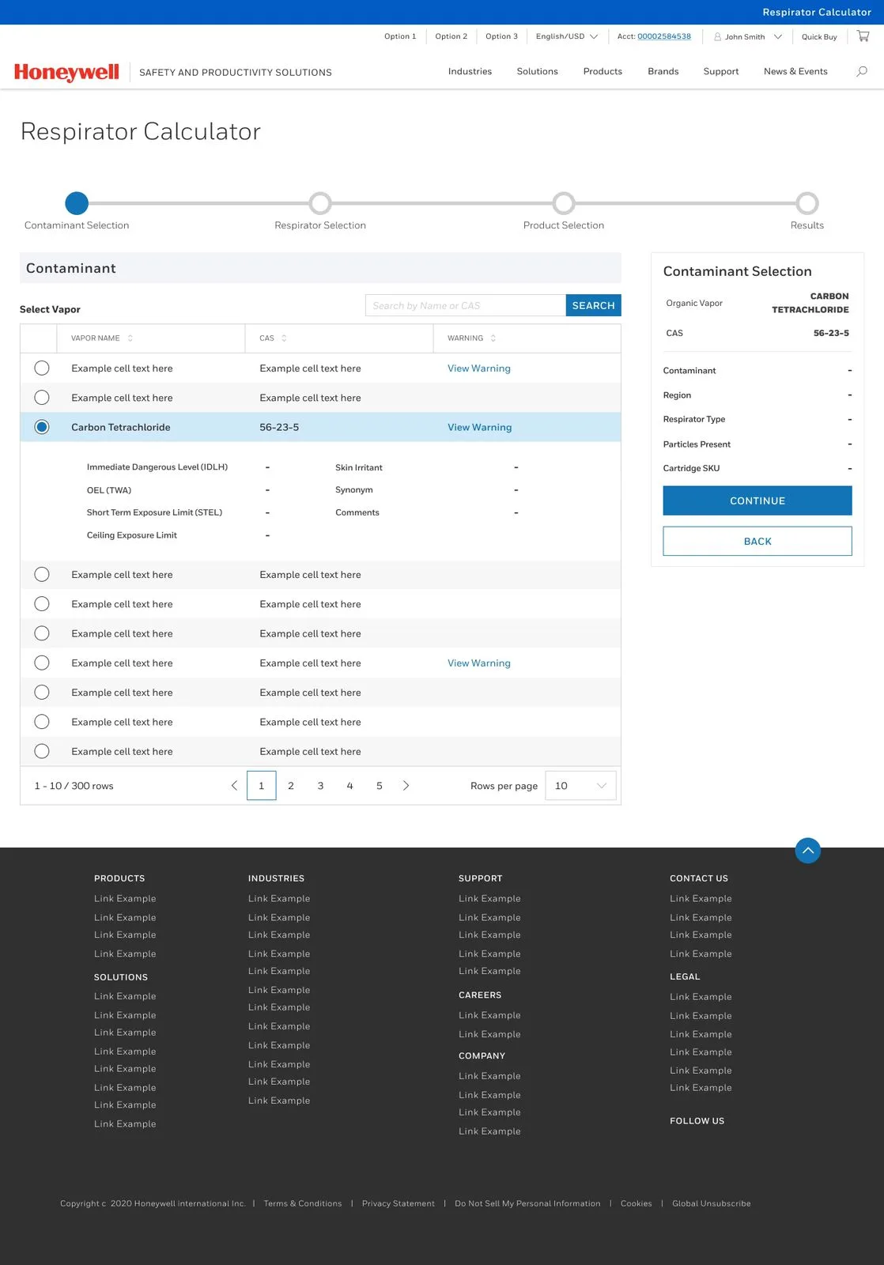This screenshot has width=884, height=1265.
Task: Click the scroll-to-top arrow button
Action: 807,851
